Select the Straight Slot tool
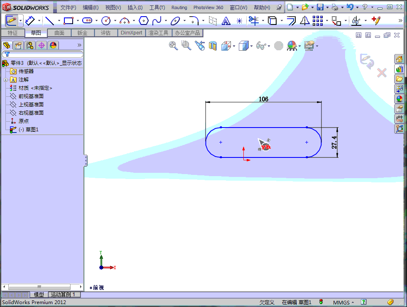407x307 pixels. 87,20
